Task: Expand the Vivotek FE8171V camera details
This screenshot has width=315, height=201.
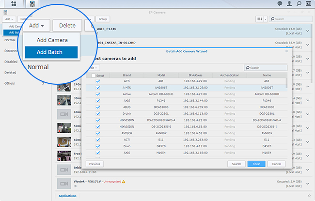Action: [x=308, y=183]
